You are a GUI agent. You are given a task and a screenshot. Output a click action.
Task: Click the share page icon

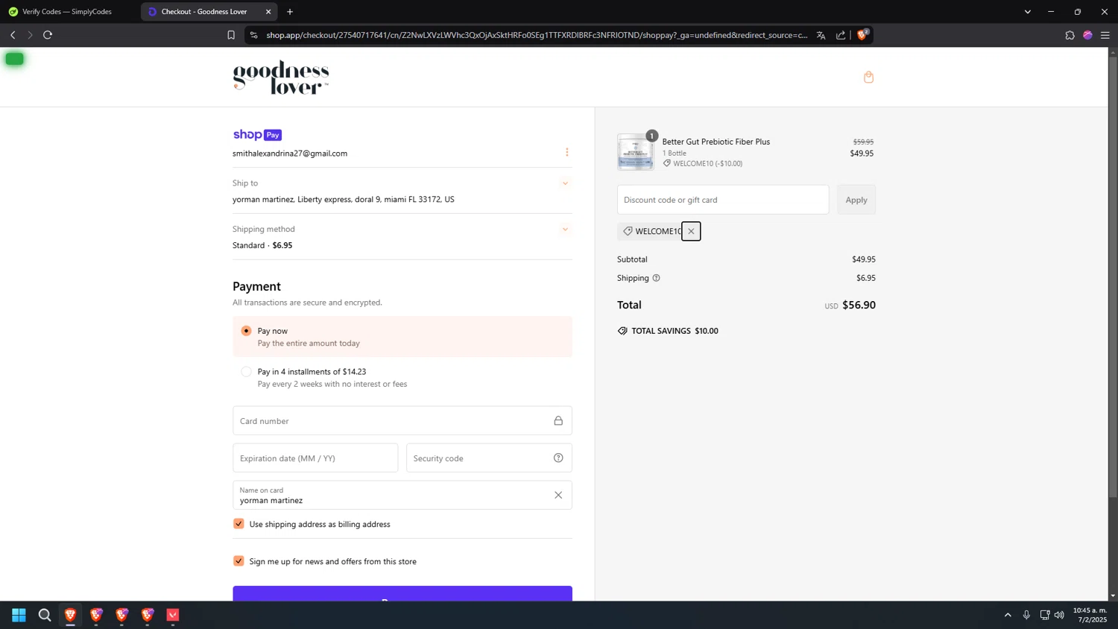[841, 35]
